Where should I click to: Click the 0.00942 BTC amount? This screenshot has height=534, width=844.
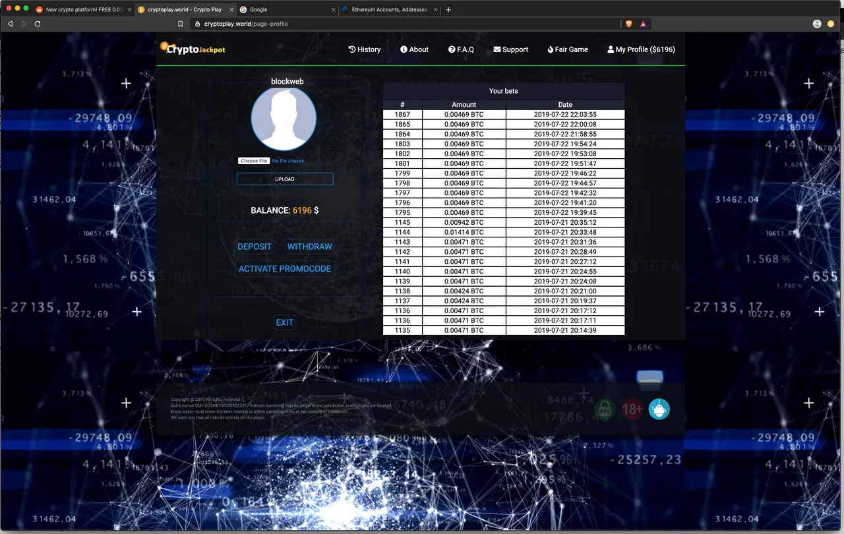[464, 222]
